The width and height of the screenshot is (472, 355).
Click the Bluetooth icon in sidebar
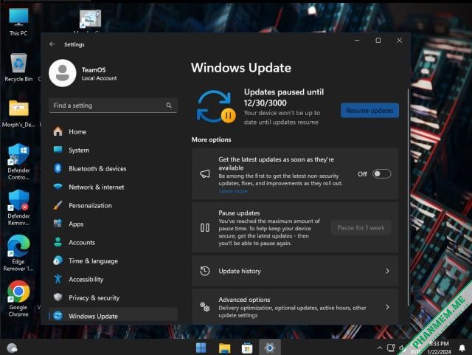(x=58, y=168)
